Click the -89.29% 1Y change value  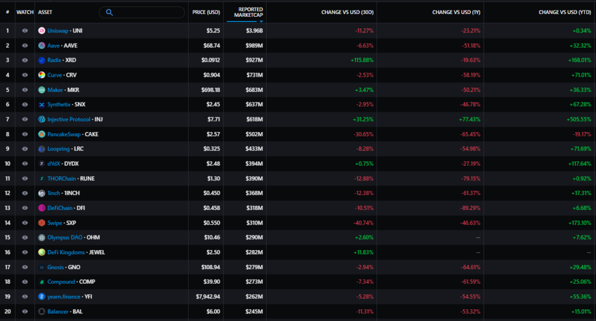pyautogui.click(x=470, y=208)
